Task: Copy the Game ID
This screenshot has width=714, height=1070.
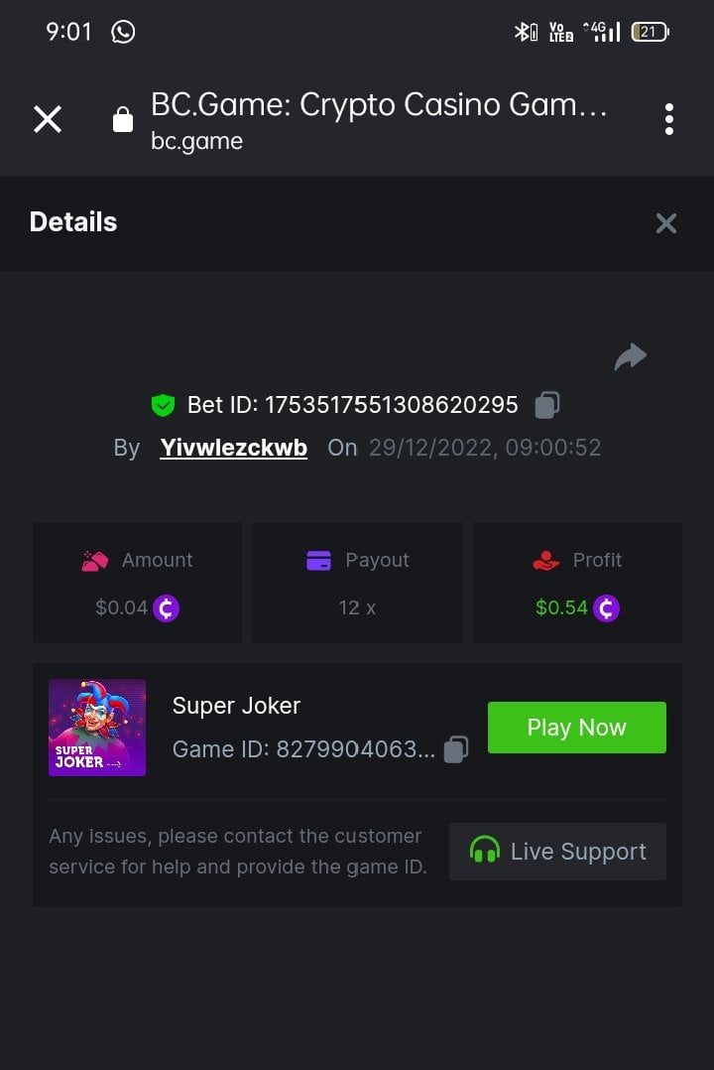Action: tap(456, 749)
